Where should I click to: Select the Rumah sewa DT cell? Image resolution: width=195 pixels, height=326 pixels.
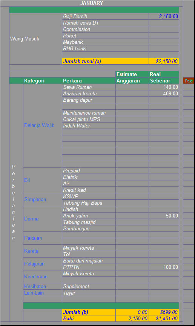click(105, 23)
